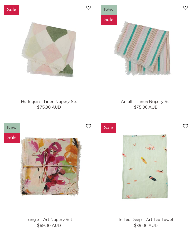View the floral Tangle napery set image
The height and width of the screenshot is (236, 193).
(51, 166)
